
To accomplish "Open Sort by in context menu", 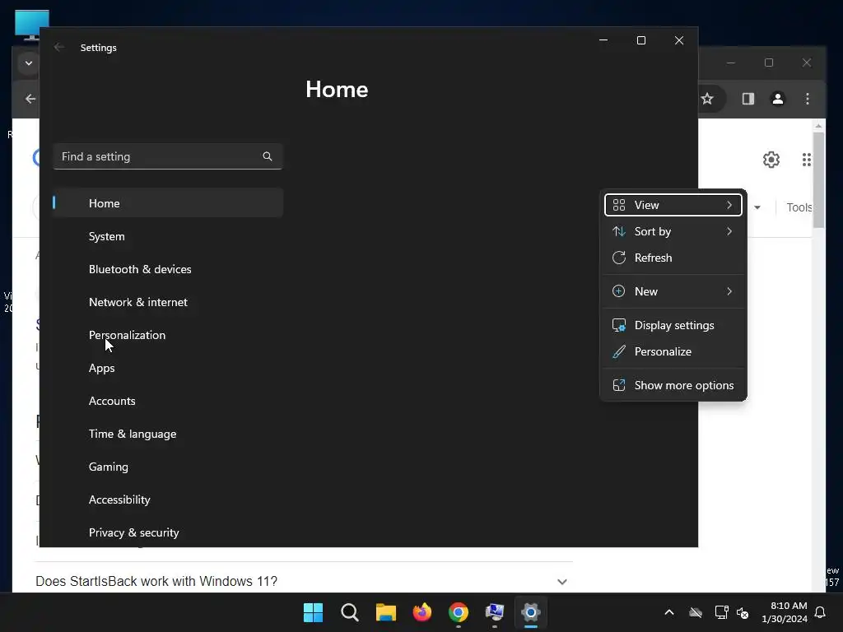I will [673, 231].
